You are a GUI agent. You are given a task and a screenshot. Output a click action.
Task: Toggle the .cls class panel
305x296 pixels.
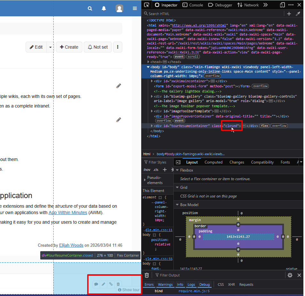156,170
